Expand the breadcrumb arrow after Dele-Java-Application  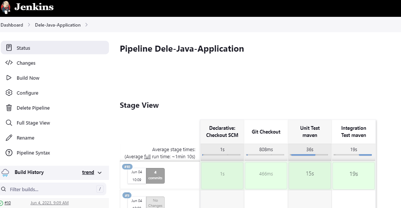[x=86, y=25]
